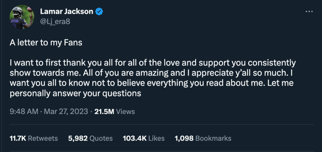Click the 9:48 AM timestamp

point(24,111)
